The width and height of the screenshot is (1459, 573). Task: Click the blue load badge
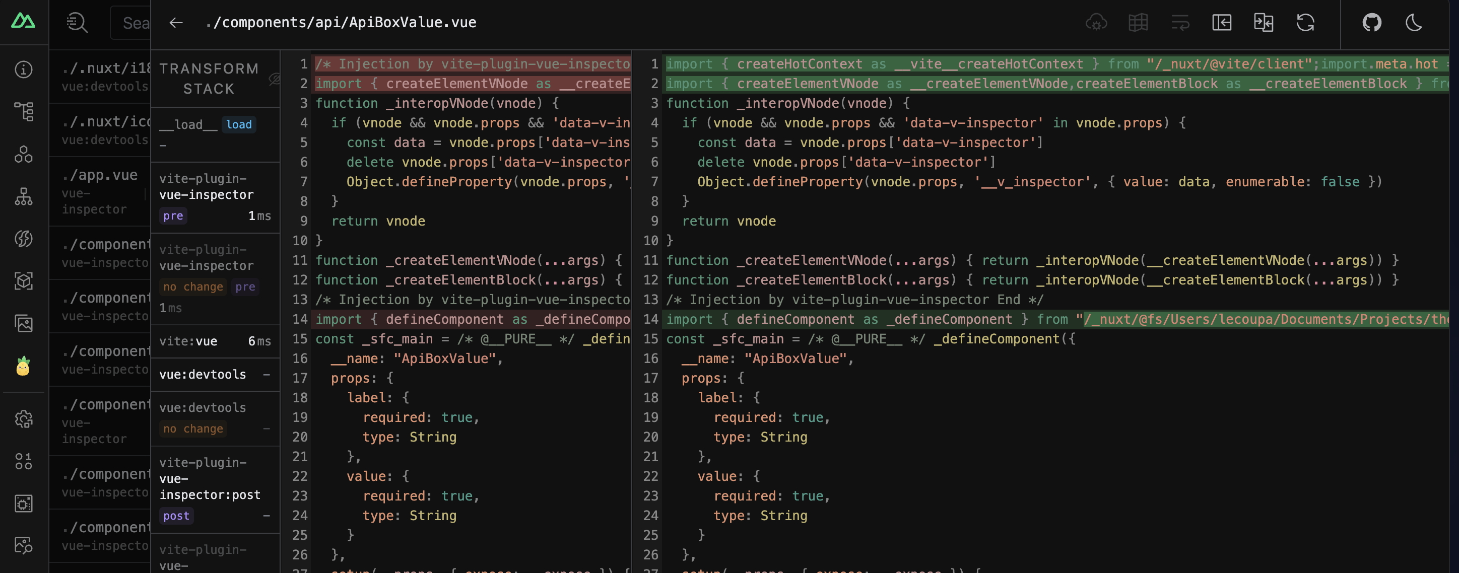239,124
